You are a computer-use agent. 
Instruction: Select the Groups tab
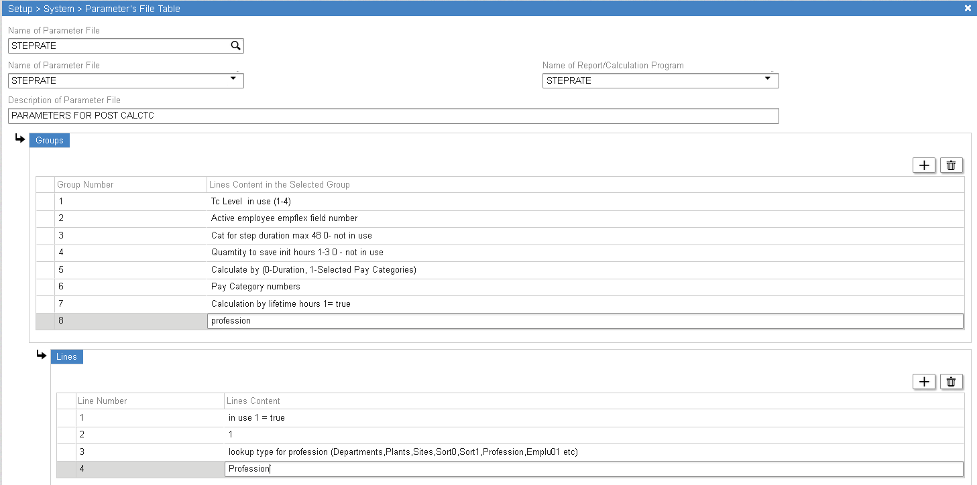click(x=50, y=140)
